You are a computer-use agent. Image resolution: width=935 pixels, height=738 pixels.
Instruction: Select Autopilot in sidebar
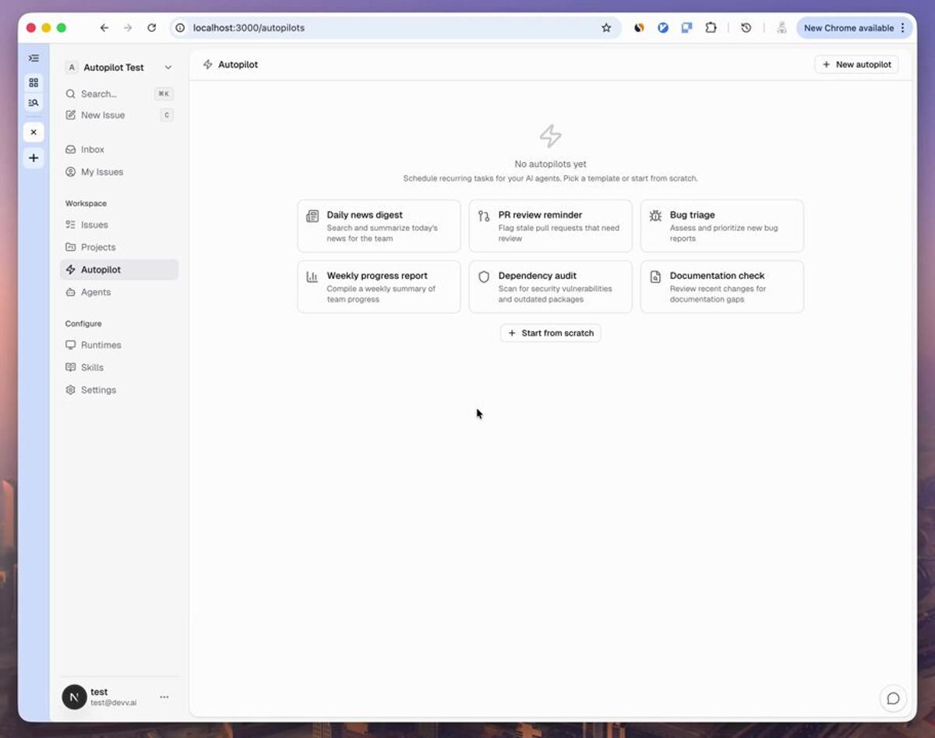coord(119,270)
